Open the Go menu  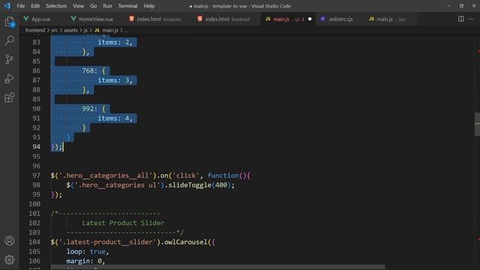point(93,6)
